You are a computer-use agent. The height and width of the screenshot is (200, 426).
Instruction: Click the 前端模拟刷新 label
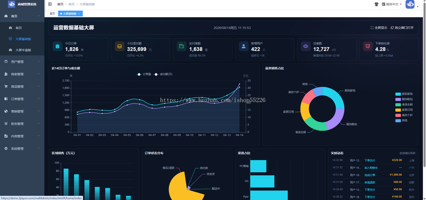(407, 153)
